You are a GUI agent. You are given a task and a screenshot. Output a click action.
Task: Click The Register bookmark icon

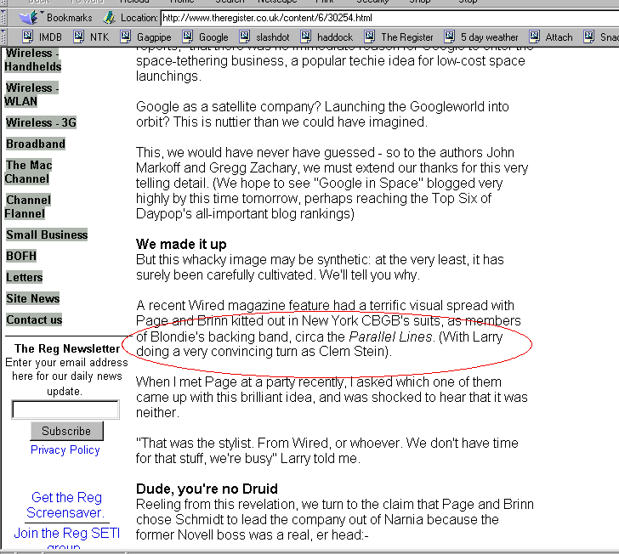point(370,37)
